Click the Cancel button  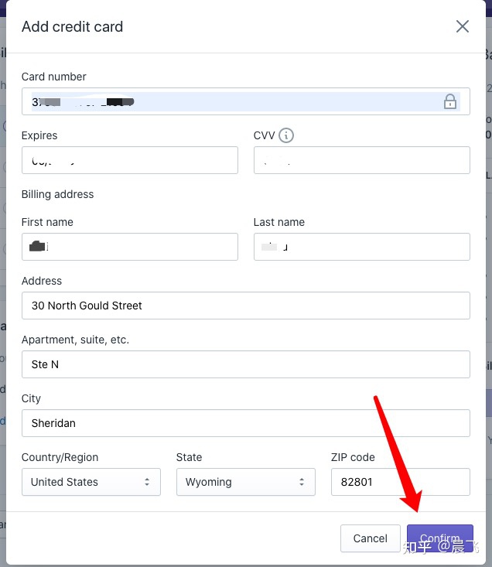coord(370,538)
